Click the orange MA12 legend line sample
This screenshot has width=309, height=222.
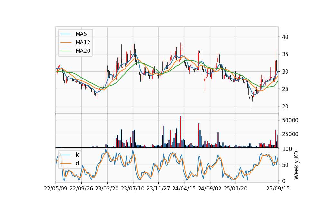[66, 42]
